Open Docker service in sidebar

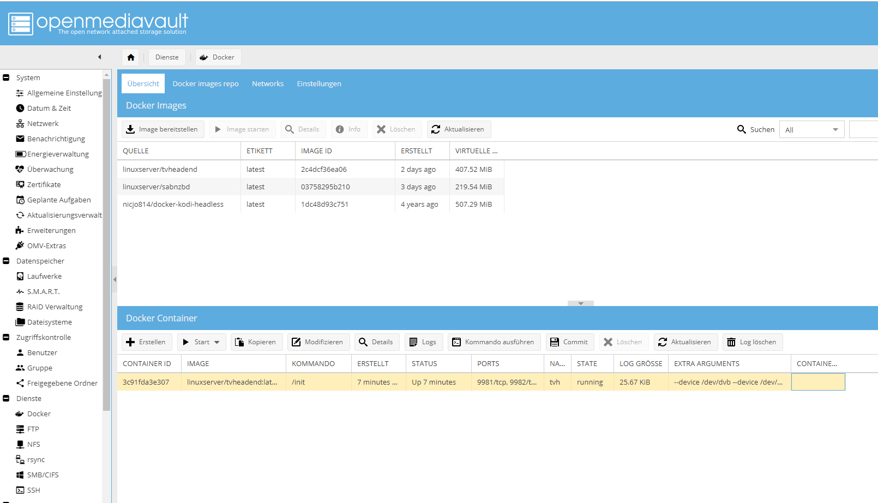pyautogui.click(x=33, y=414)
